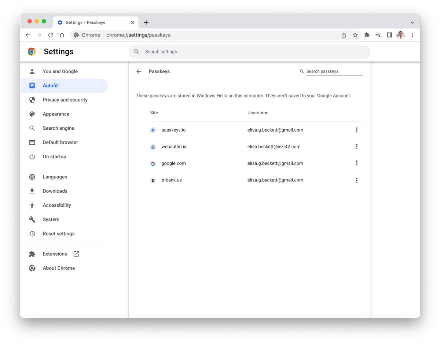
Task: Click the tribank.us favicon
Action: [153, 180]
